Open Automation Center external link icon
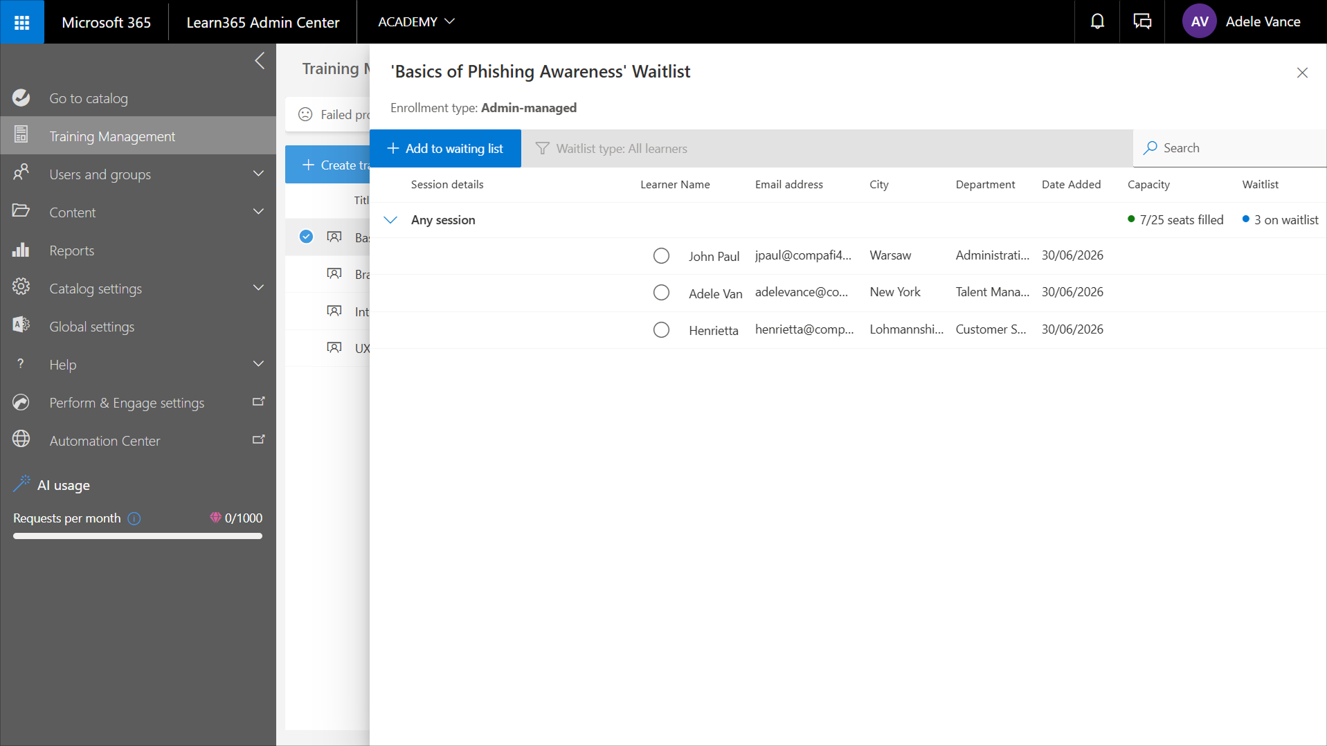The height and width of the screenshot is (746, 1327). (259, 439)
